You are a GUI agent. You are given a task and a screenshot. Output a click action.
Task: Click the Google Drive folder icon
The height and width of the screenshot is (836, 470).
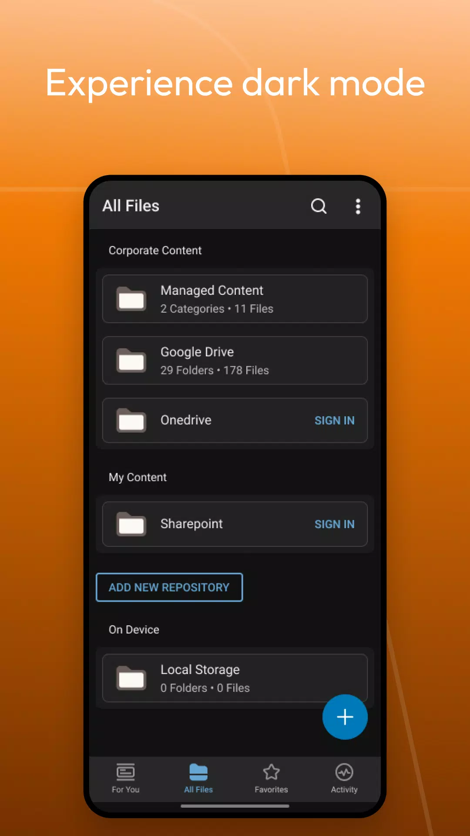coord(131,361)
